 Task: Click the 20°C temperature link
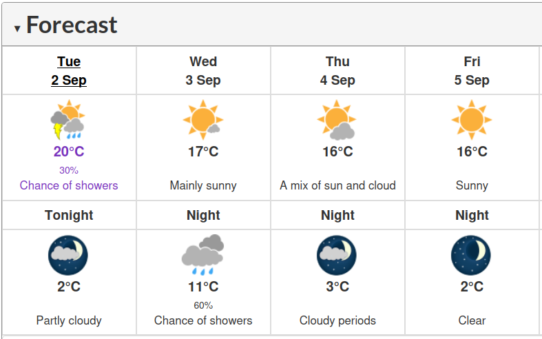[69, 152]
